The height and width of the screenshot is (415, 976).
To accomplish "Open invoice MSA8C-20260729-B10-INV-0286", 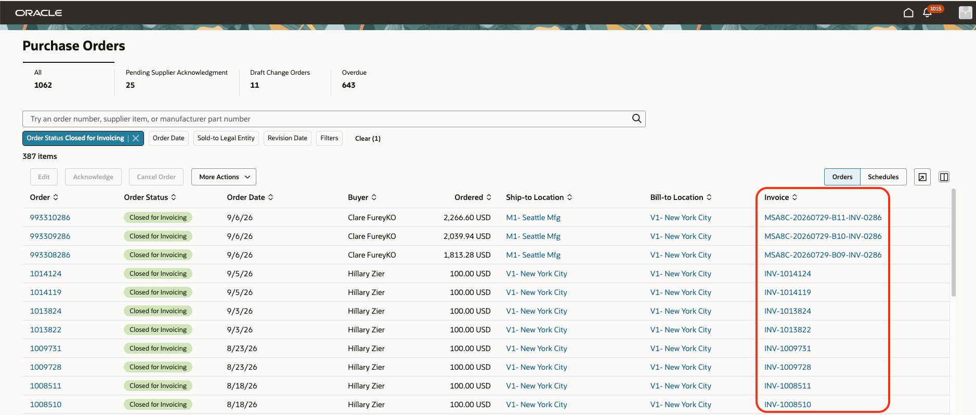I will tap(823, 236).
